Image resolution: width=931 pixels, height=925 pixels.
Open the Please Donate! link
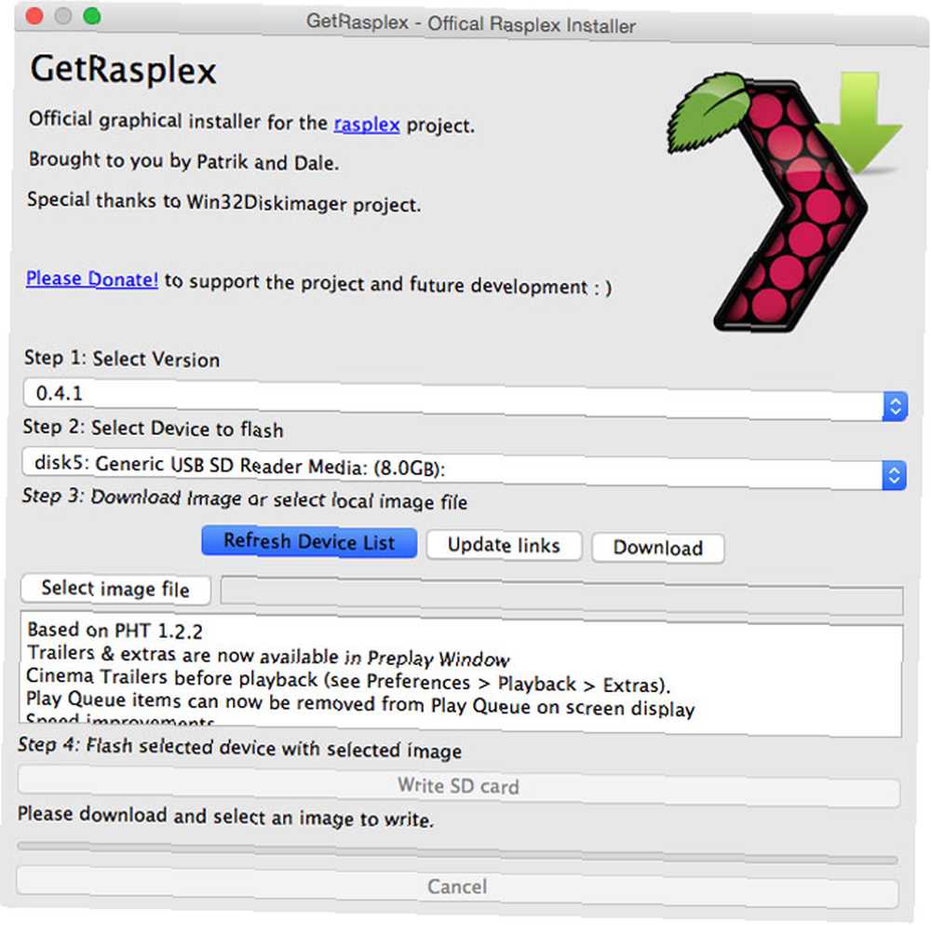point(92,279)
